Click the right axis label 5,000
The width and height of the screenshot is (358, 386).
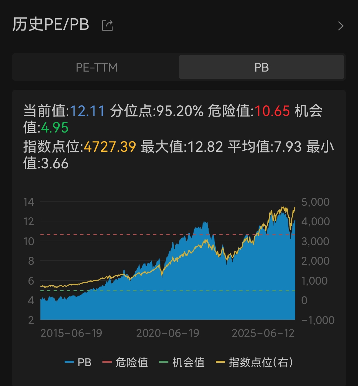[315, 202]
